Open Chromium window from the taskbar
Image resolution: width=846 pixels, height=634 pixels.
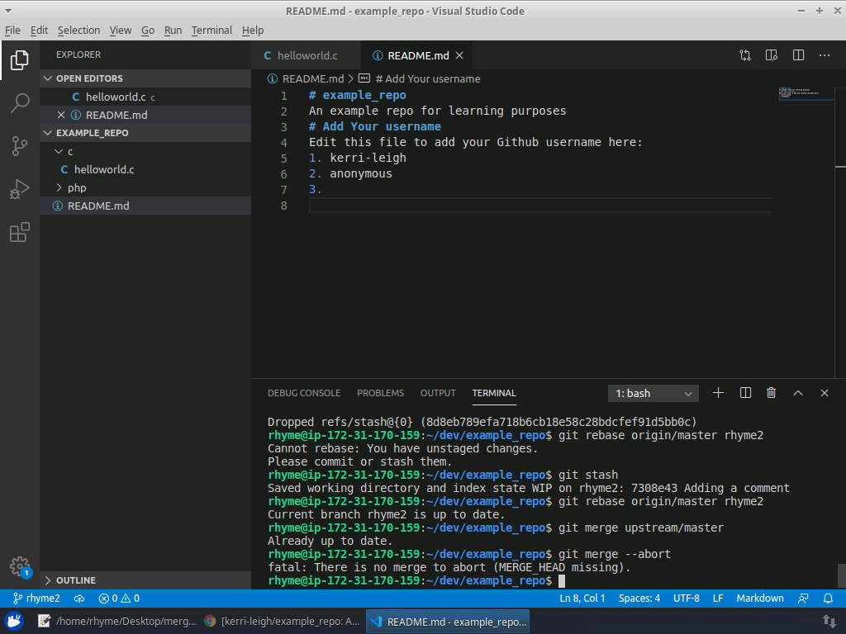click(x=281, y=622)
